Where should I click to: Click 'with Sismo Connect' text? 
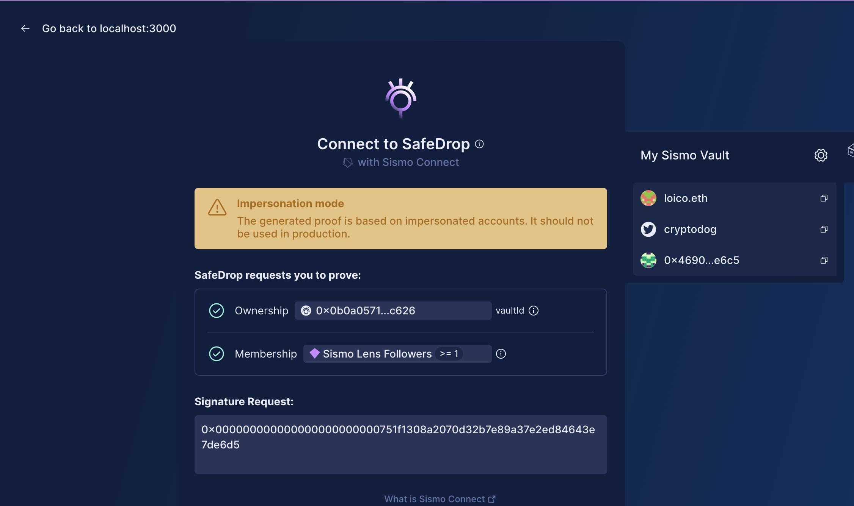pyautogui.click(x=408, y=162)
